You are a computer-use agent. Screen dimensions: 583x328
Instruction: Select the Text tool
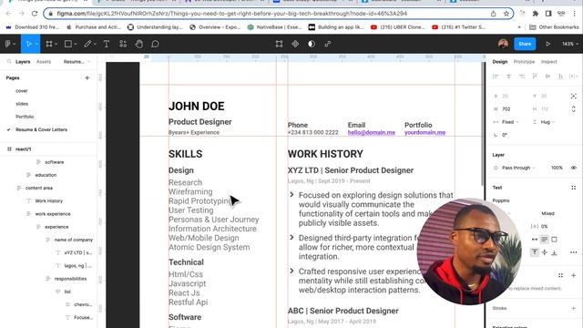click(107, 44)
